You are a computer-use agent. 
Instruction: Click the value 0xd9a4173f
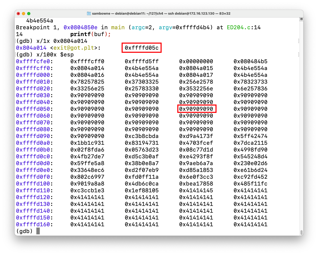tap(196, 136)
